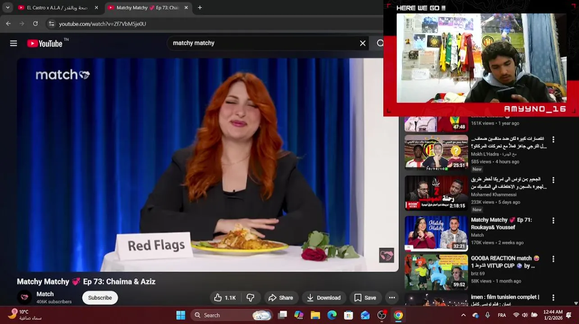Image resolution: width=579 pixels, height=324 pixels.
Task: Click Mohamed Khammessi channel name
Action: point(493,195)
